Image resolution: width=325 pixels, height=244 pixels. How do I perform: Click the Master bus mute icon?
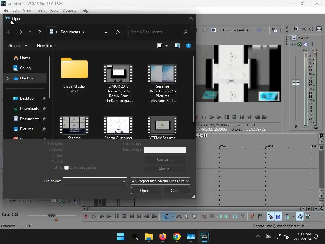pyautogui.click(x=306, y=44)
